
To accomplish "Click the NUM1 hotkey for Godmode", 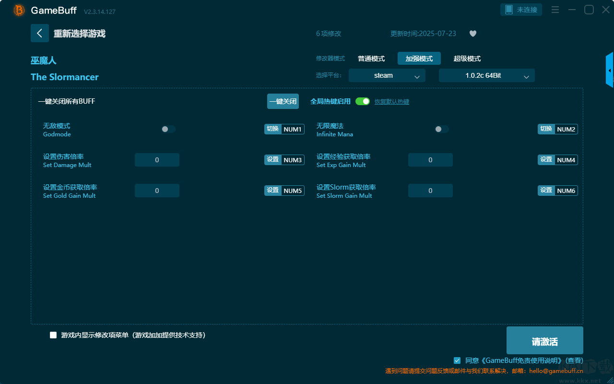I will pyautogui.click(x=292, y=129).
